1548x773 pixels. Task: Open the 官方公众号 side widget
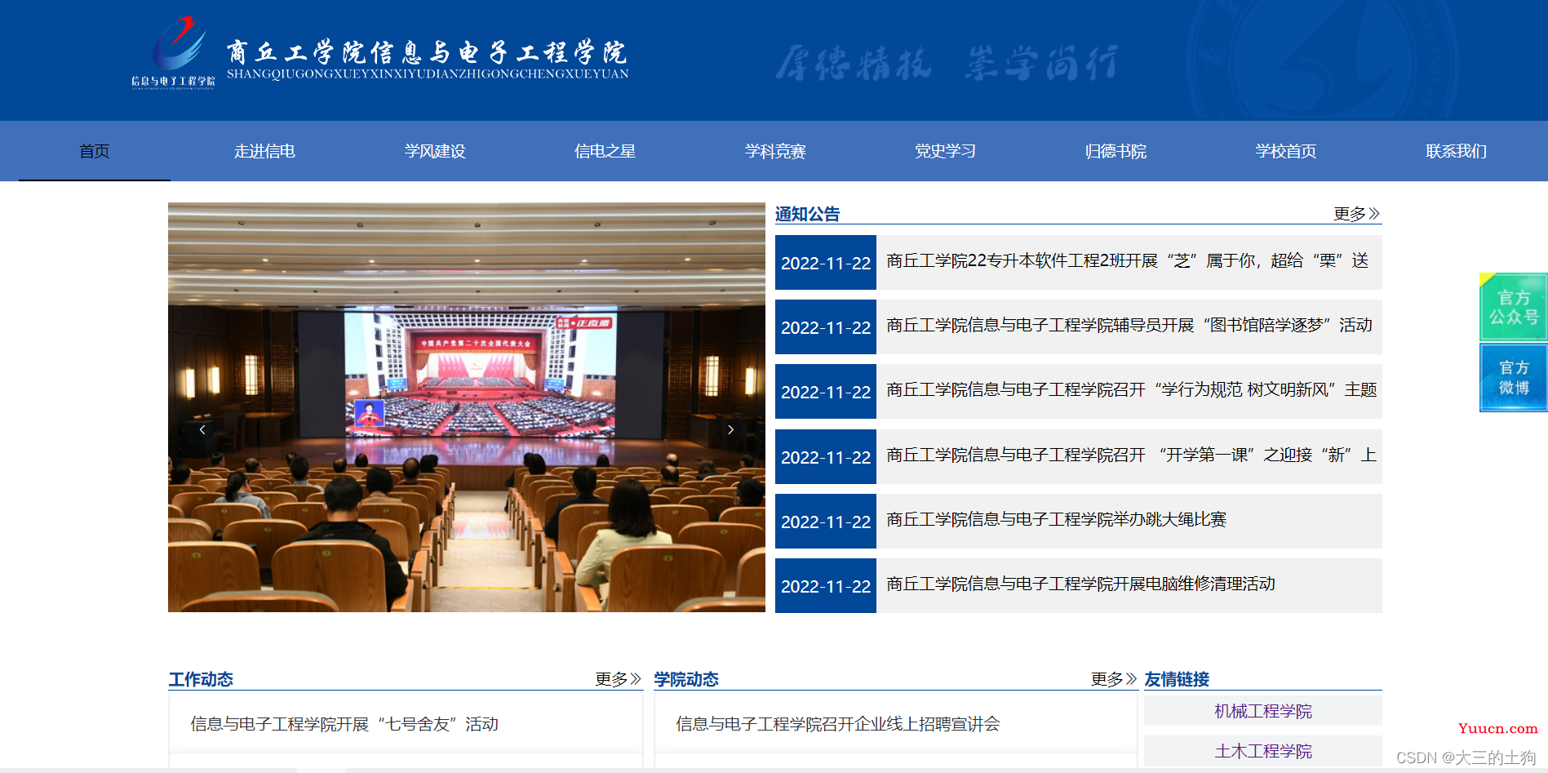click(1514, 307)
